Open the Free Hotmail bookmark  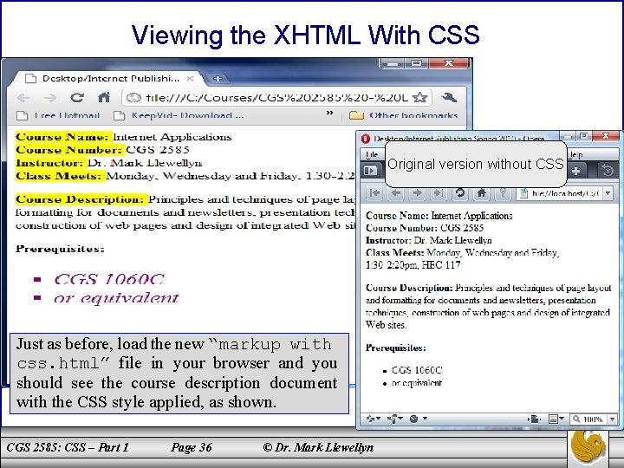[59, 116]
